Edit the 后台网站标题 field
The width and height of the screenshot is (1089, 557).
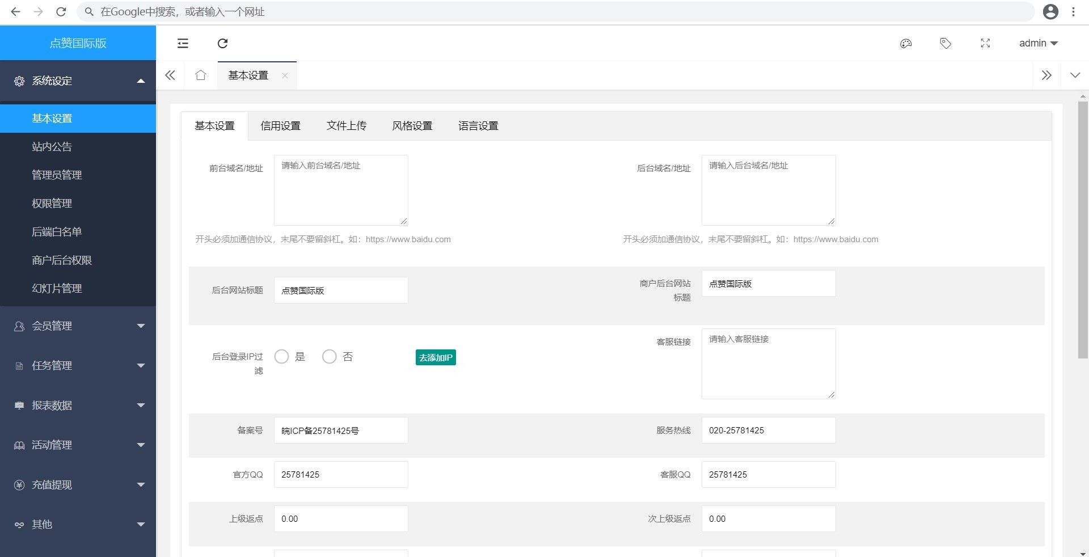coord(341,290)
